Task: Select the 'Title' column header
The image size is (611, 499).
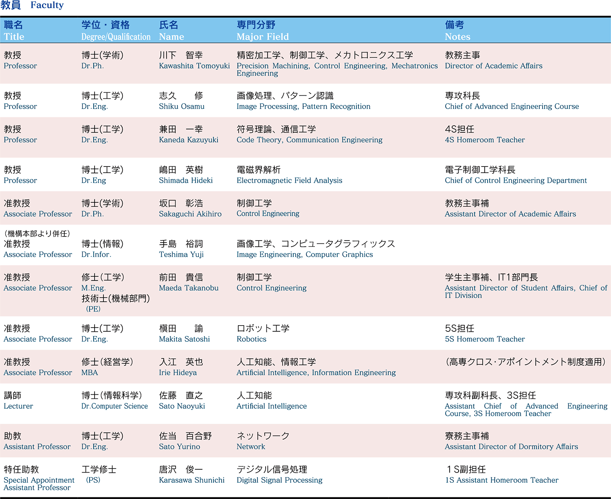Action: coord(14,37)
